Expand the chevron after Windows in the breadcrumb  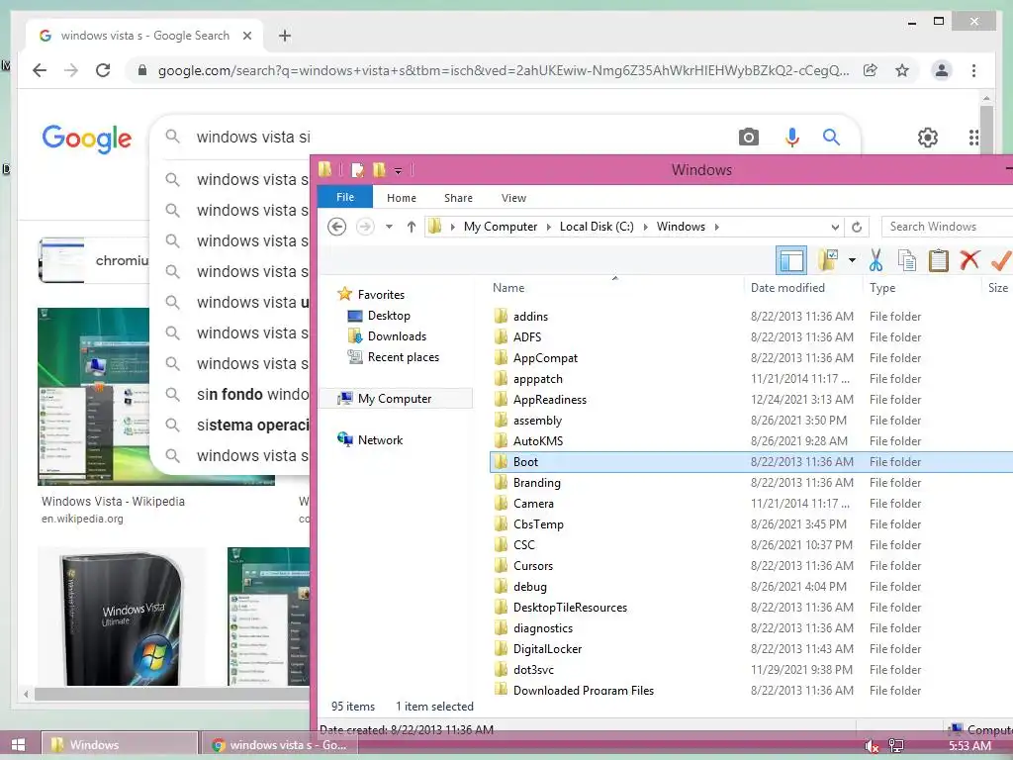716,227
